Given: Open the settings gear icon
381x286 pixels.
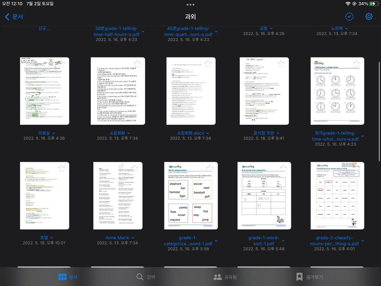Looking at the screenshot, I should 369,17.
